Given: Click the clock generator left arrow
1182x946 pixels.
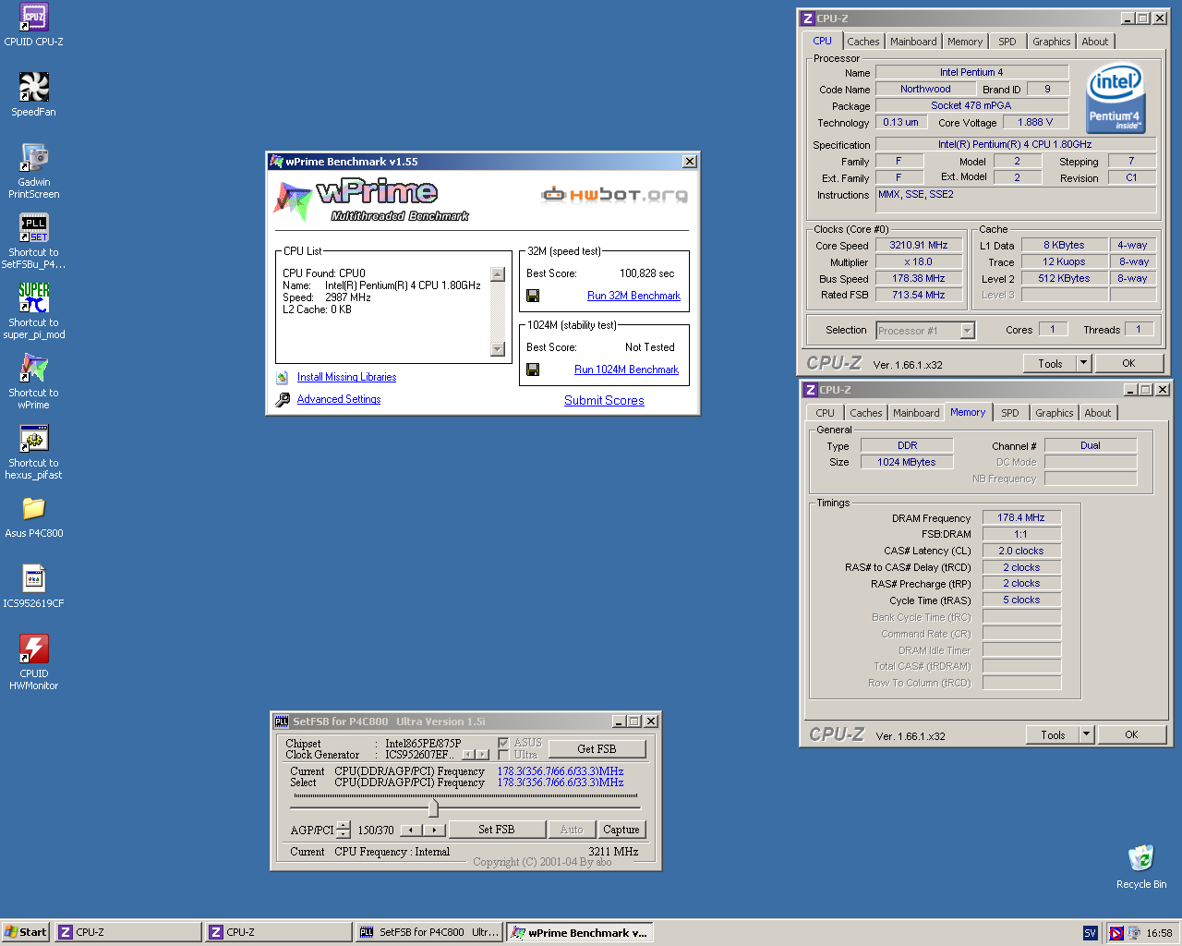Looking at the screenshot, I should pos(468,755).
